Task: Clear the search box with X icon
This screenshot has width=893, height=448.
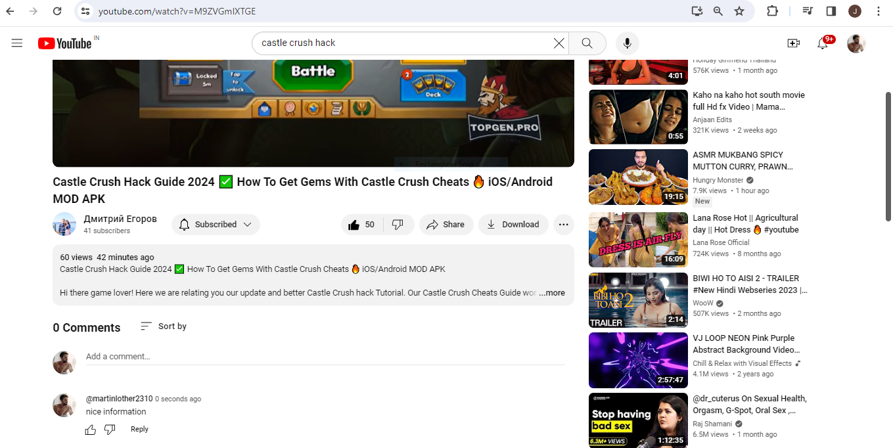Action: 559,43
